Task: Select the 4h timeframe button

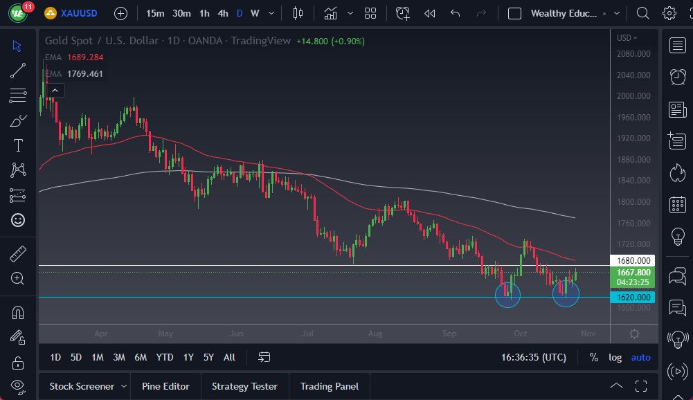Action: tap(222, 13)
